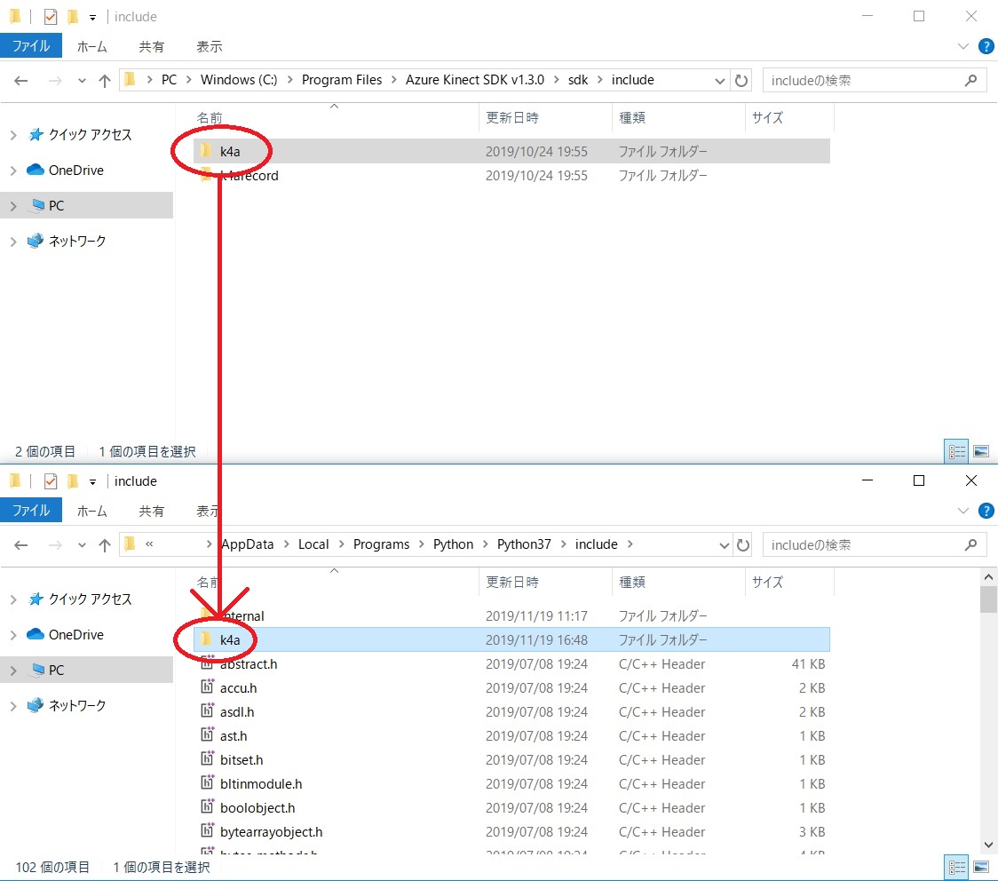Select boolobject.h header file icon
The image size is (998, 881).
pos(208,807)
